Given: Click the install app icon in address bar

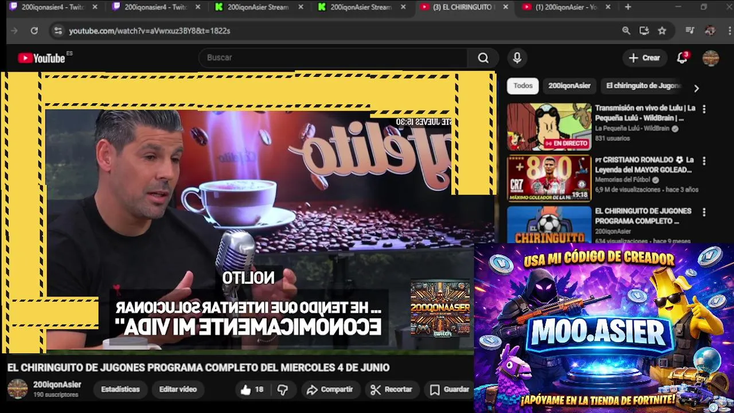Looking at the screenshot, I should coord(644,31).
